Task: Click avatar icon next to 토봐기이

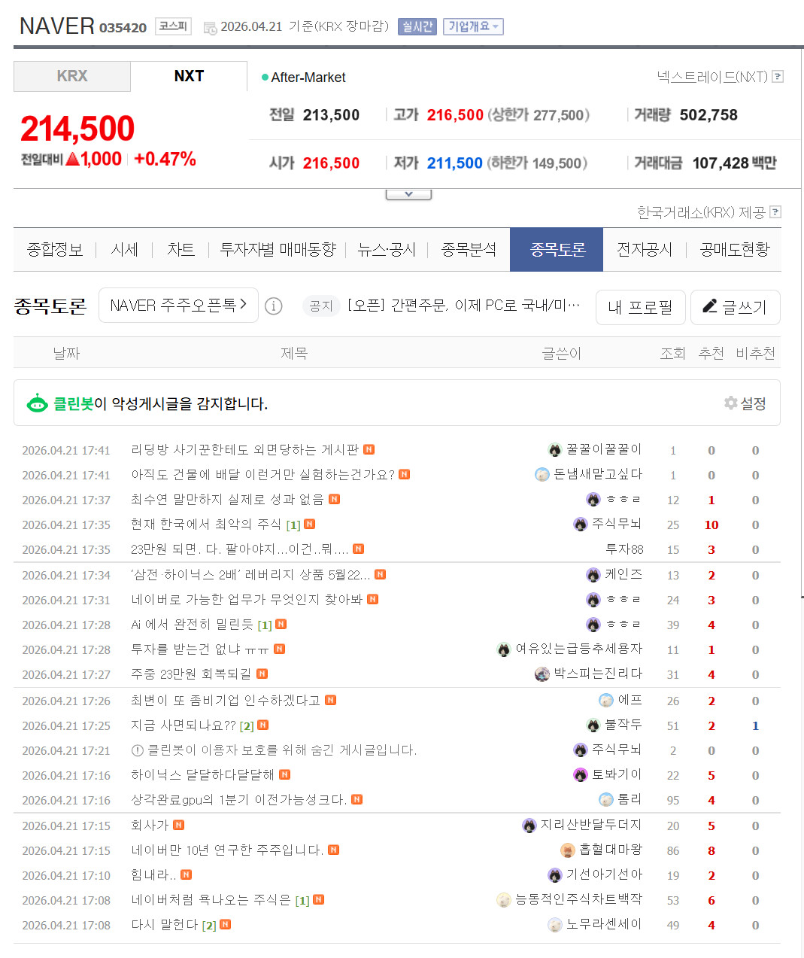Action: coord(581,774)
